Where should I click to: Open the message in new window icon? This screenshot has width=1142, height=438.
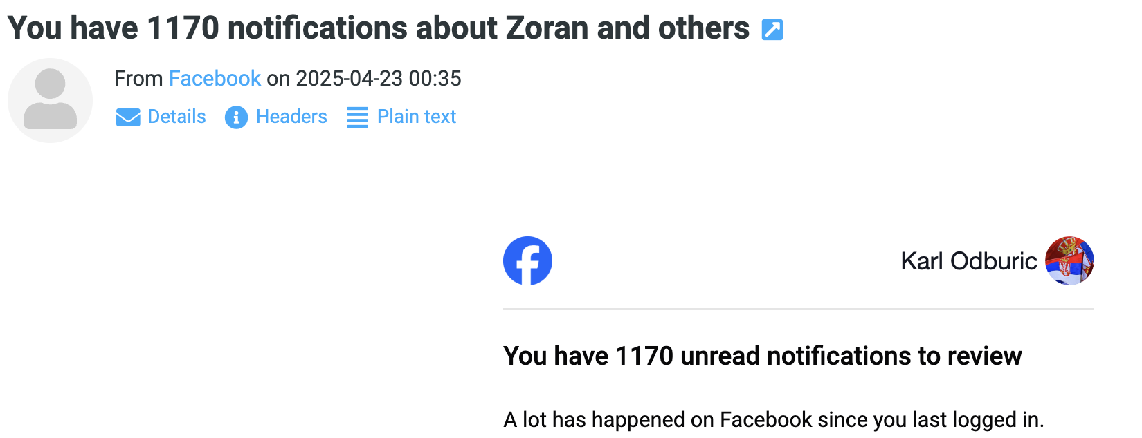pyautogui.click(x=772, y=30)
